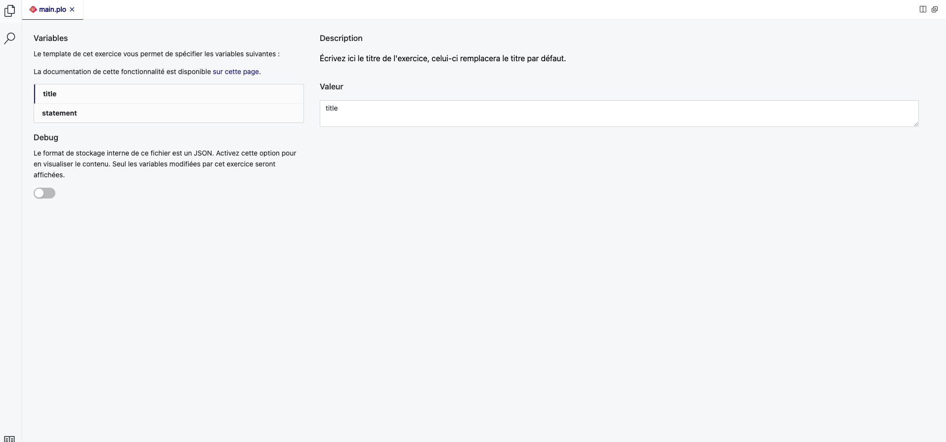The image size is (946, 442).
Task: Close the main.plo tab
Action: click(72, 9)
